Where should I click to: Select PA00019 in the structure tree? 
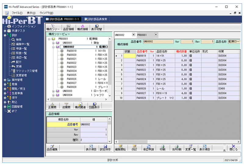click(84, 51)
